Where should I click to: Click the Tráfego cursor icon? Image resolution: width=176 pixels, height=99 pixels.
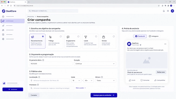pos(50,37)
